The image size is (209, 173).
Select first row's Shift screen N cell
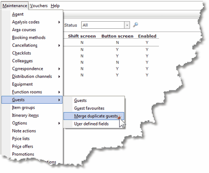pyautogui.click(x=82, y=42)
